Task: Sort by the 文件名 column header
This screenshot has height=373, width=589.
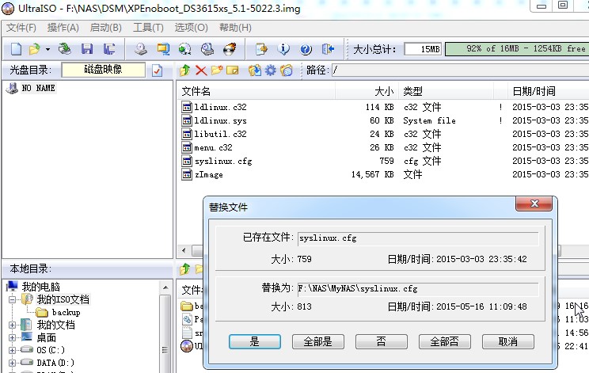Action: pyautogui.click(x=256, y=91)
